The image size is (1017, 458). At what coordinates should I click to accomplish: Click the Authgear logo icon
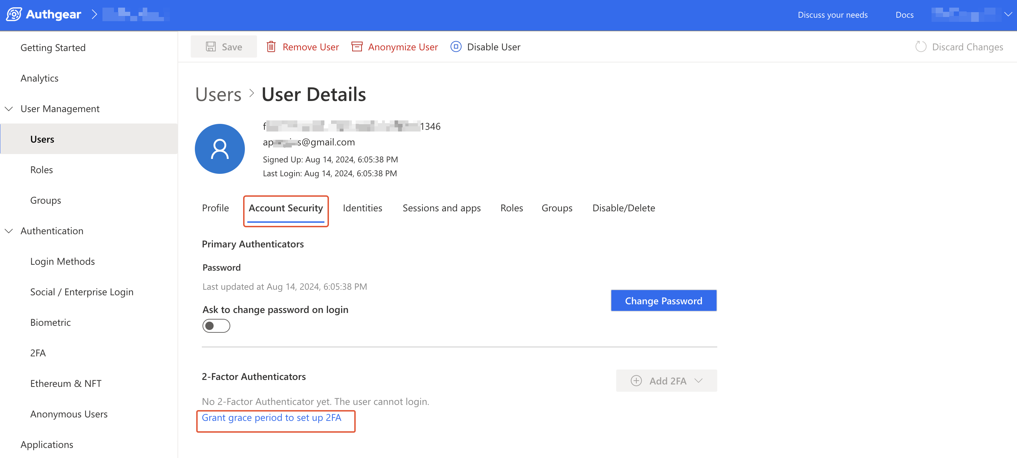(x=14, y=14)
